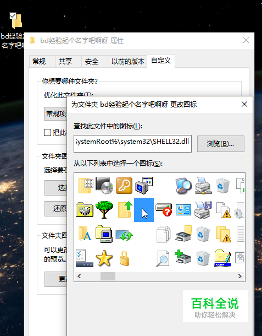
Task: Choose the screen with green sync arrows icon
Action: (x=124, y=235)
